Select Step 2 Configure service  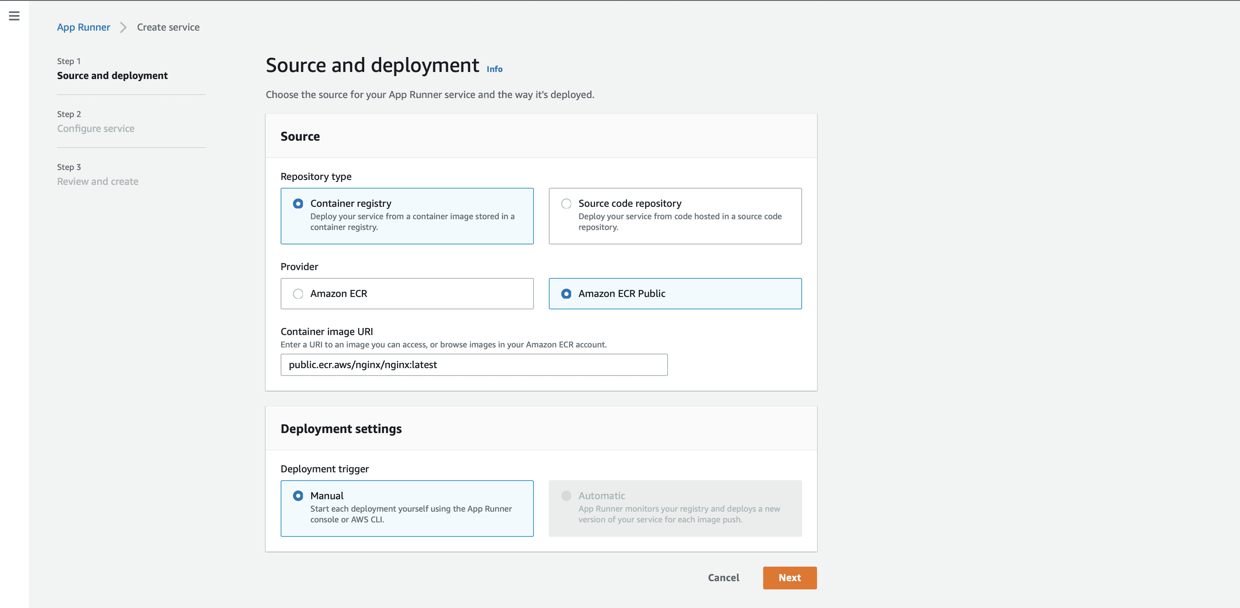click(x=96, y=129)
